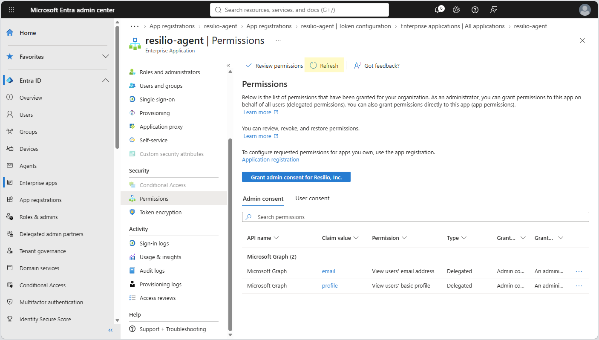Image resolution: width=599 pixels, height=340 pixels.
Task: Click the feedback icon in top bar
Action: point(494,10)
